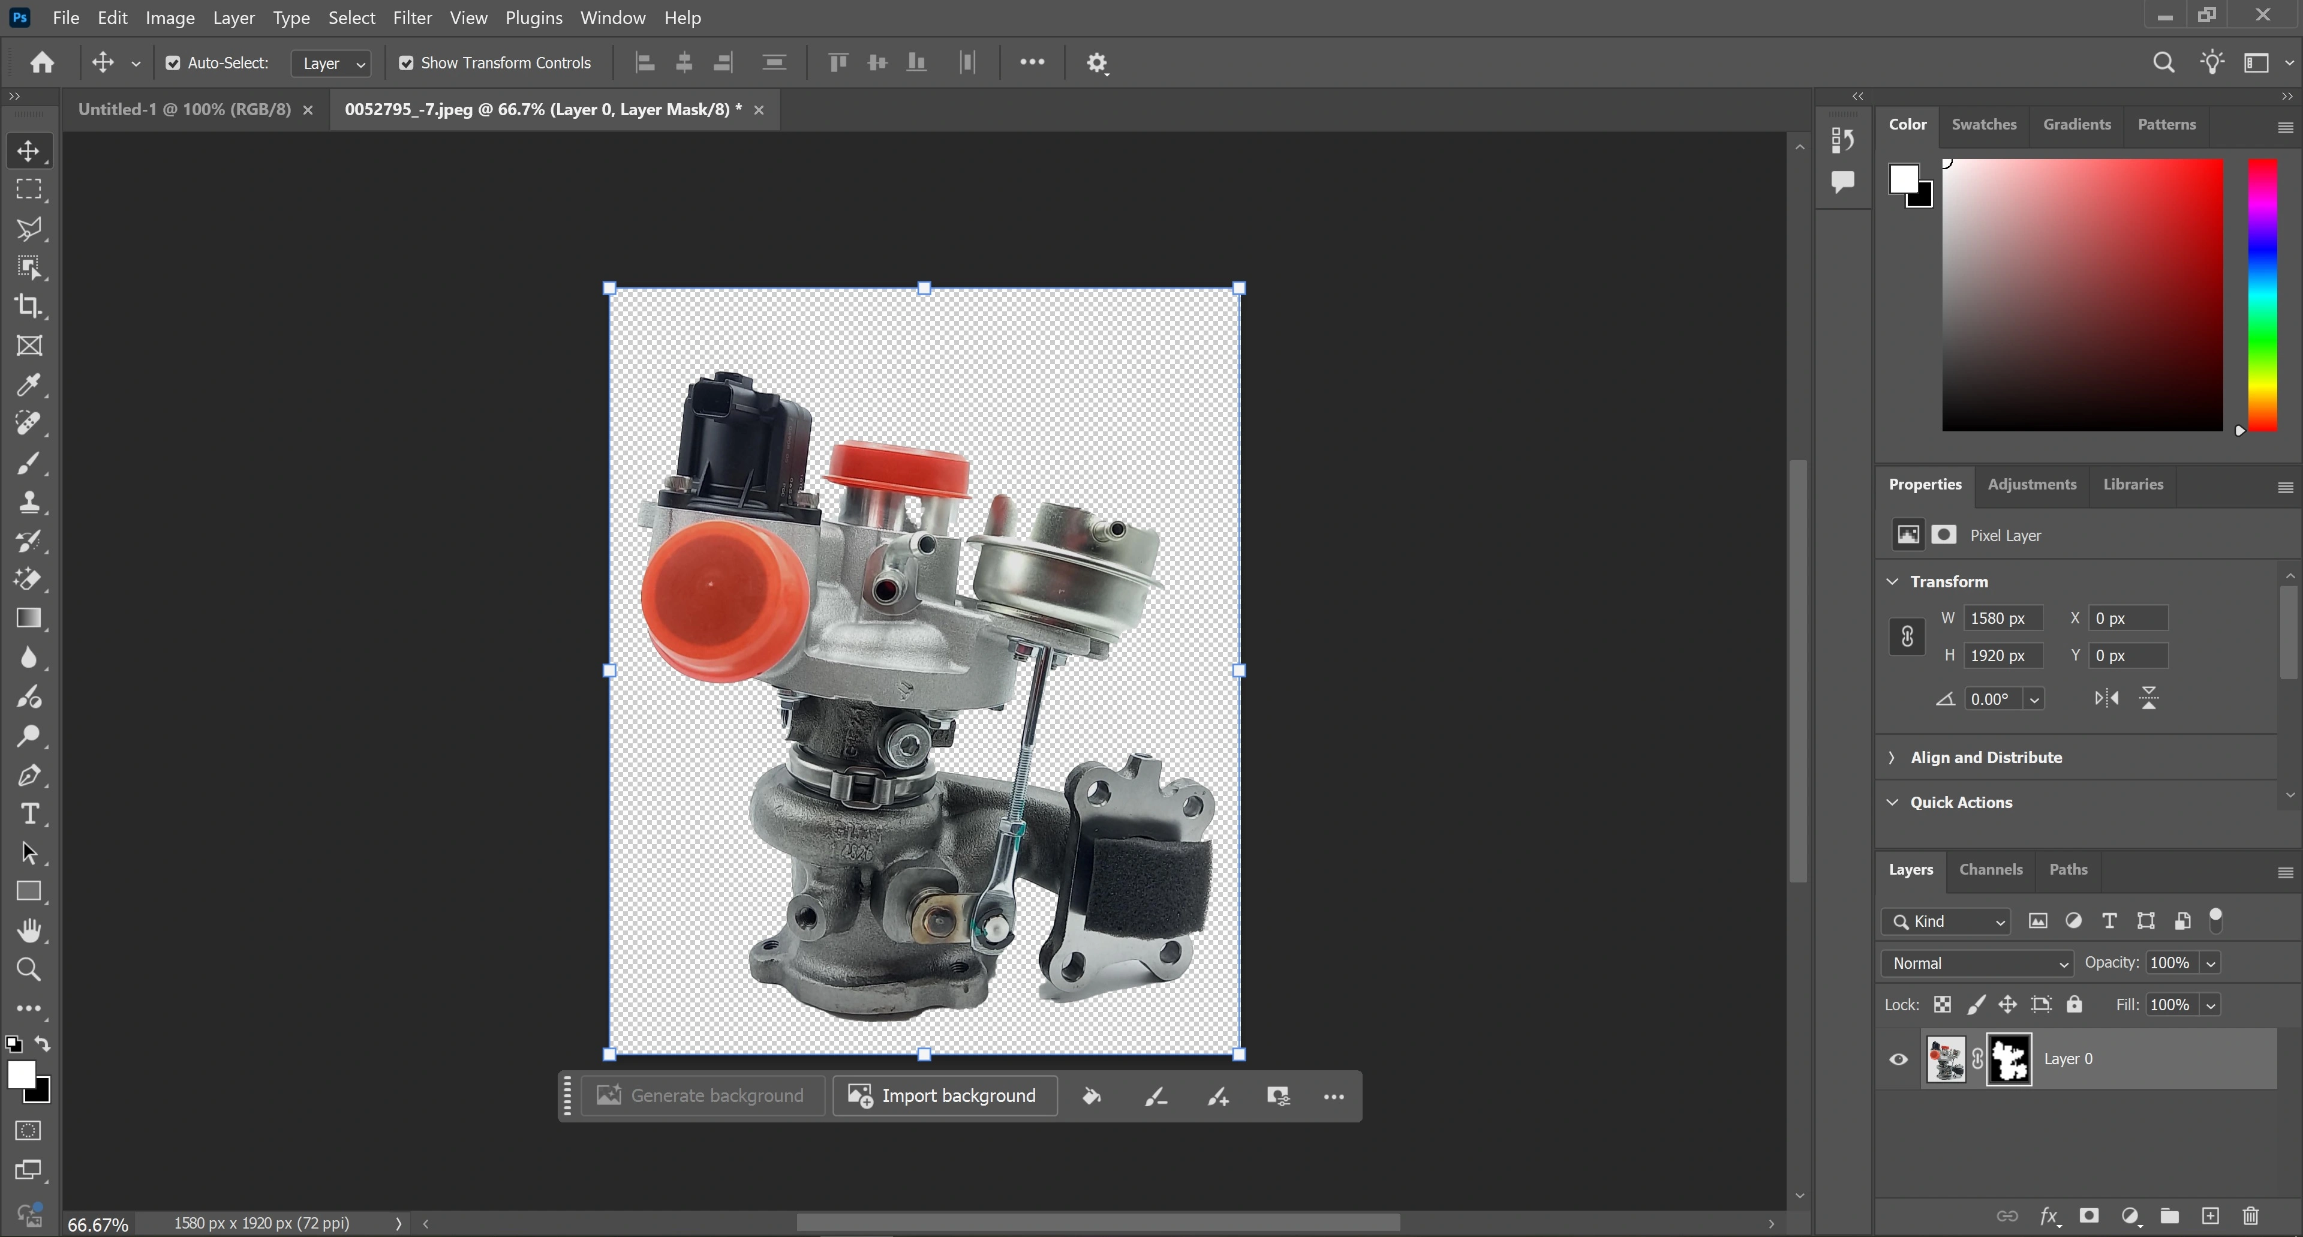Select the Object Selection tool
Viewport: 2303px width, 1237px height.
coord(29,268)
